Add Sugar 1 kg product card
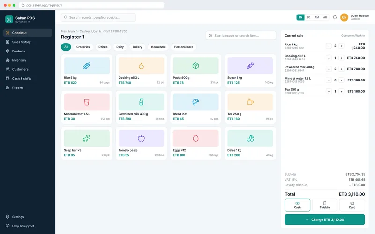375x234 pixels. (250, 71)
